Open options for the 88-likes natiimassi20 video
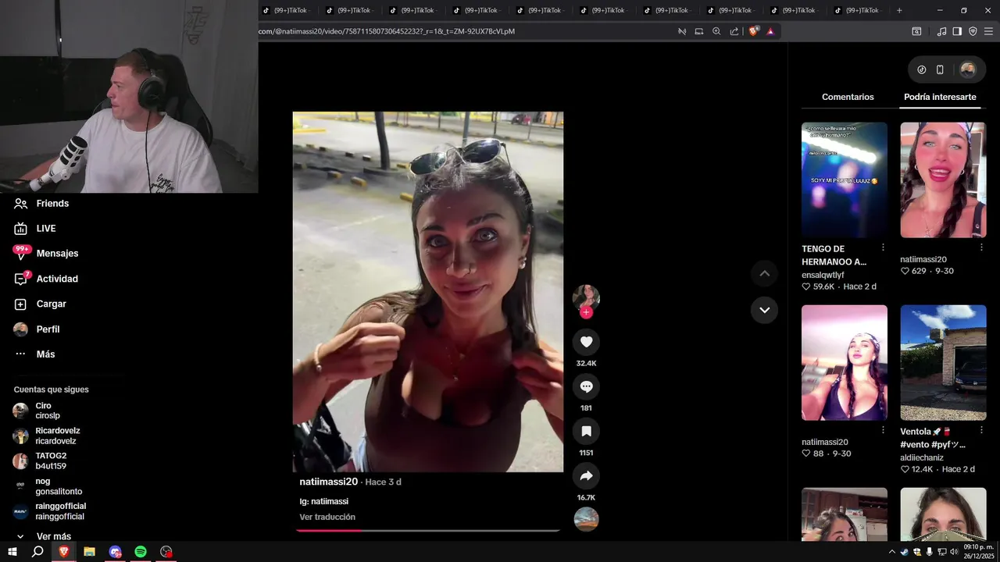Screen dimensions: 1000x562 point(883,430)
